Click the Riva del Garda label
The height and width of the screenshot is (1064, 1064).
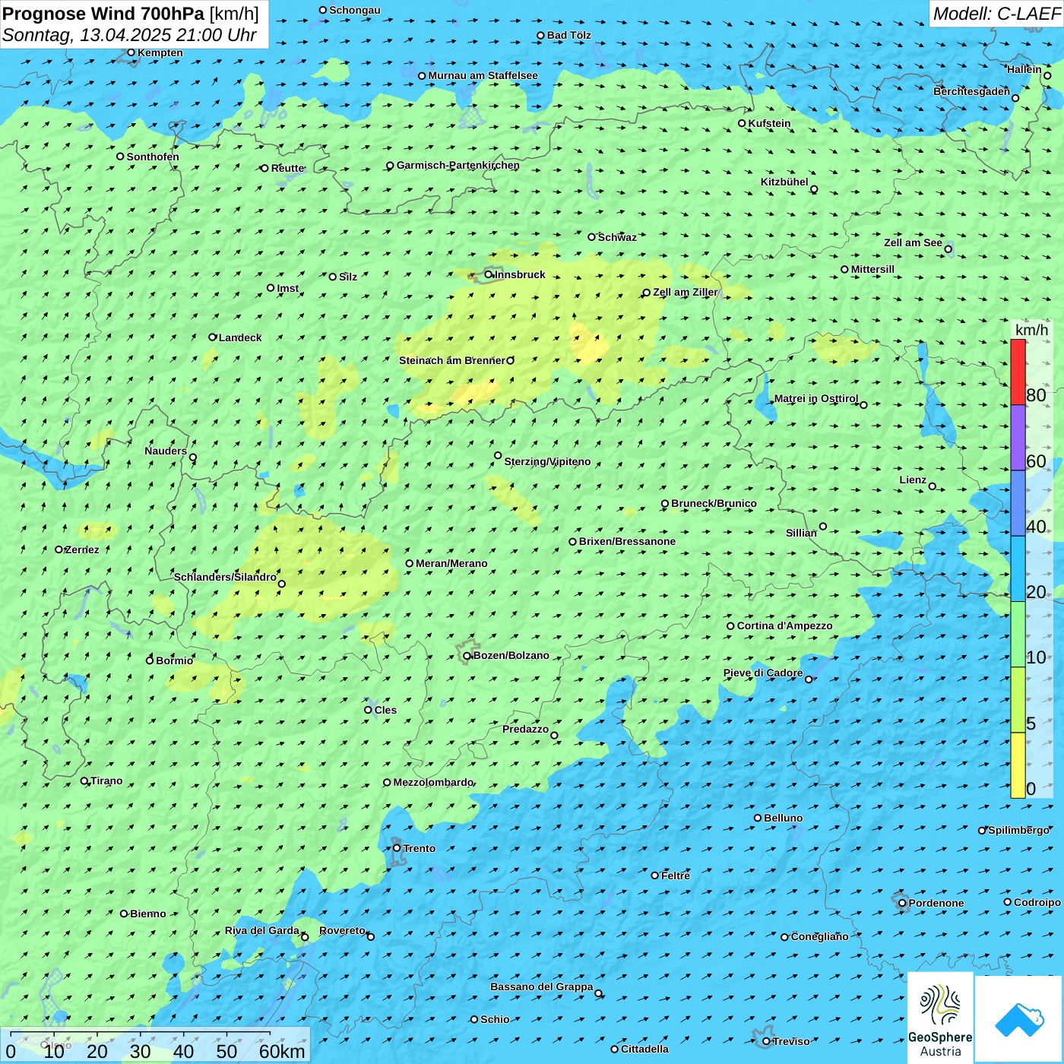tap(262, 930)
